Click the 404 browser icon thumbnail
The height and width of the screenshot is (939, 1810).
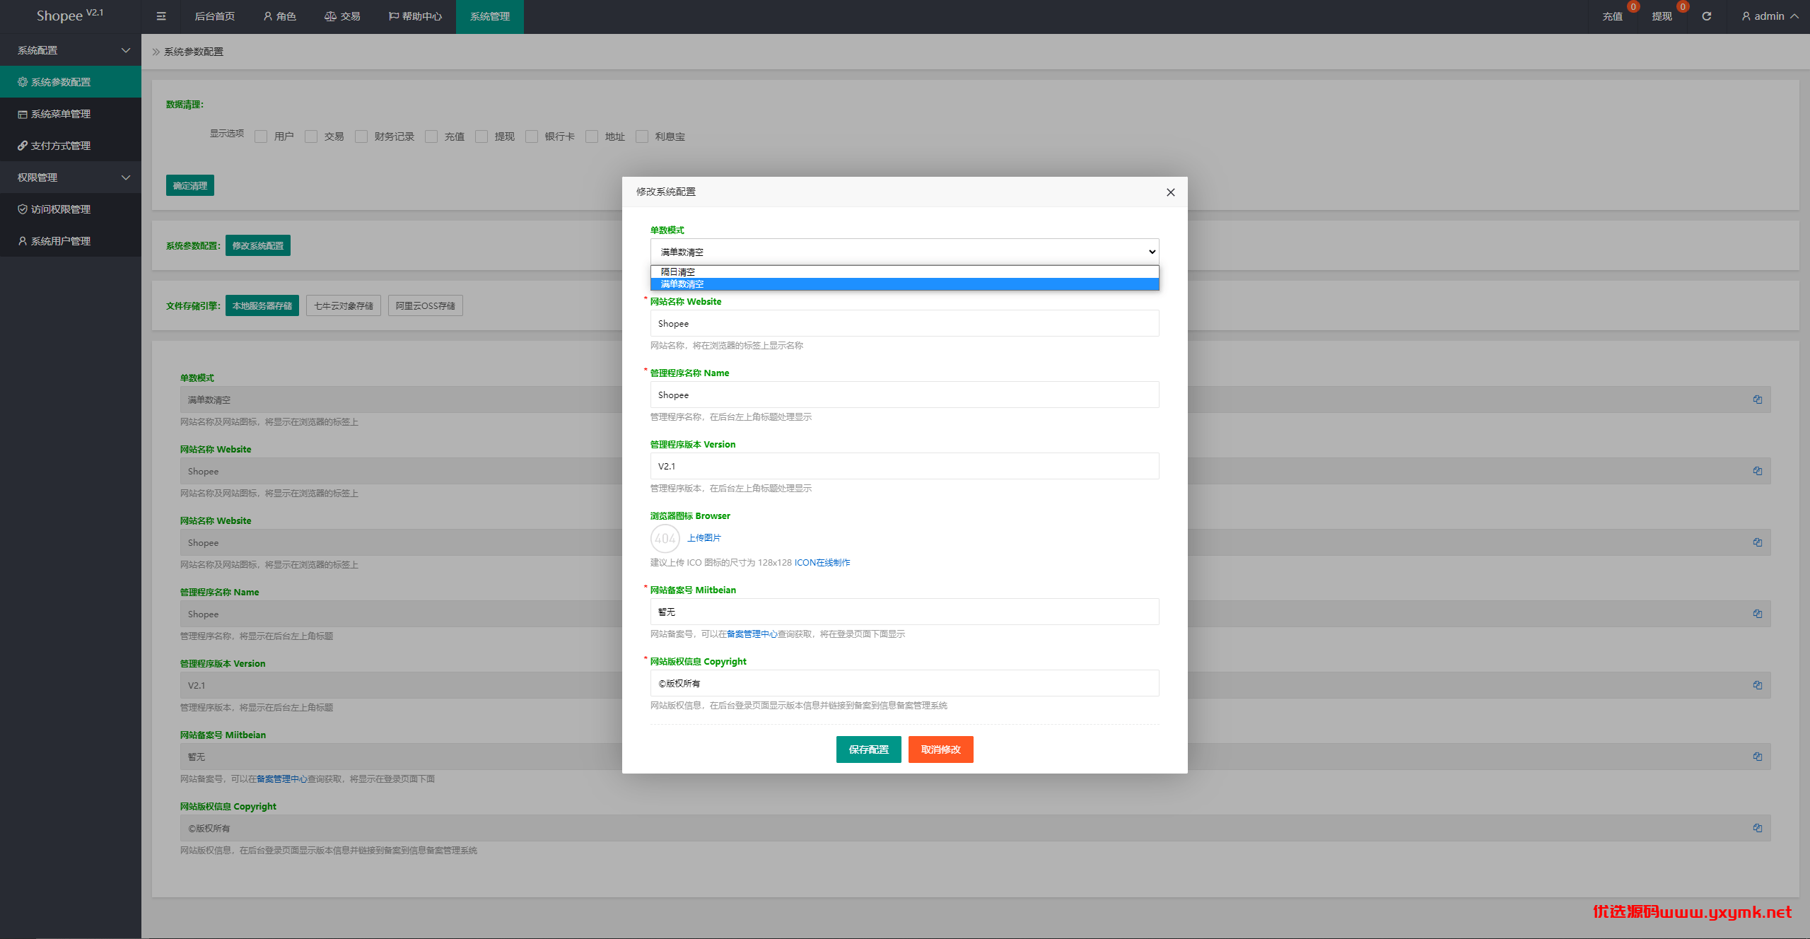(x=665, y=539)
